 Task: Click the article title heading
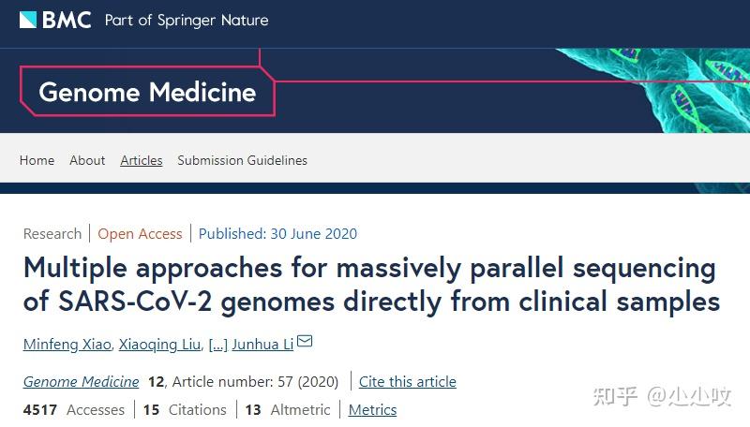[x=370, y=285]
